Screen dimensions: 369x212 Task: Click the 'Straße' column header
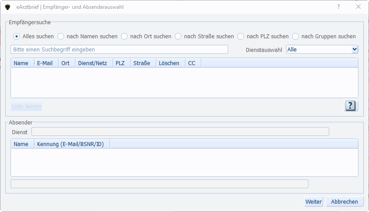(x=143, y=63)
